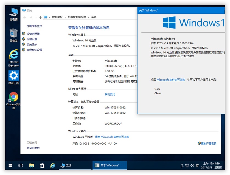The image size is (230, 175).
Task: Go up one level in 系统 window
Action: click(x=40, y=17)
